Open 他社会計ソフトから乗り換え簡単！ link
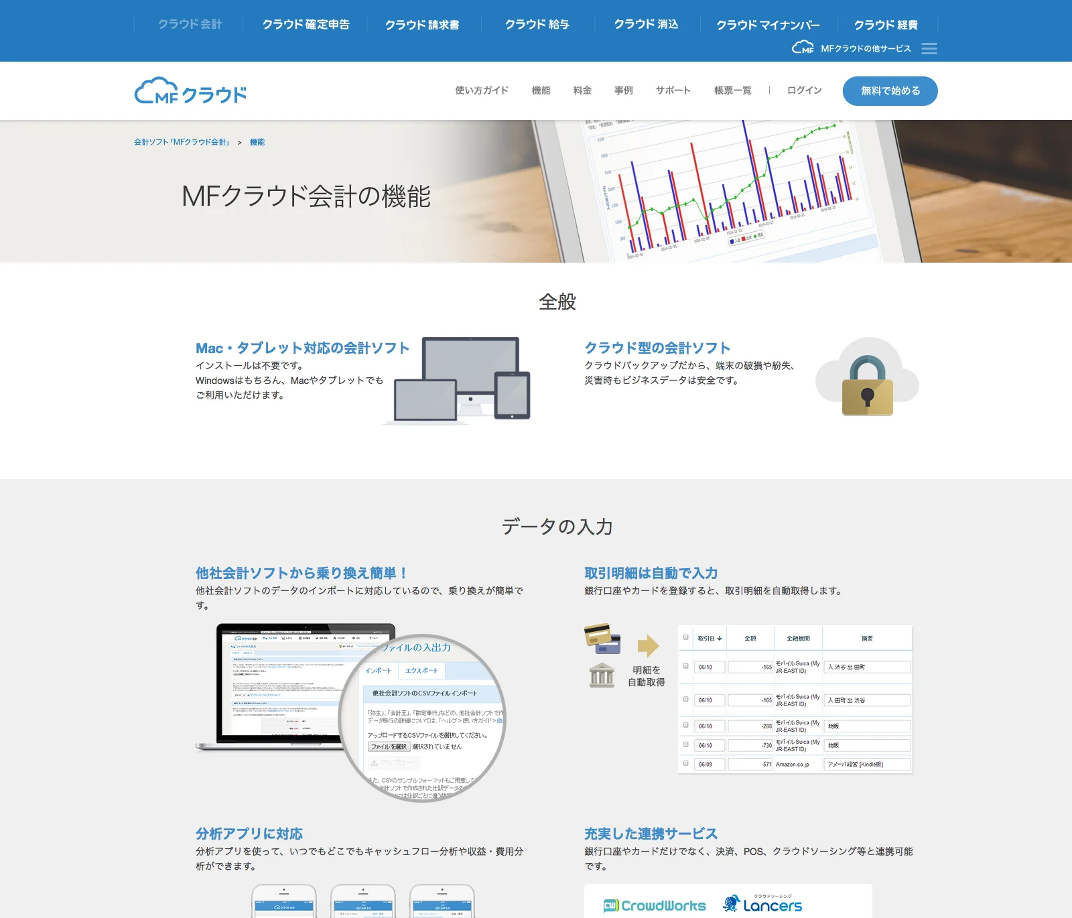The image size is (1072, 918). 301,573
